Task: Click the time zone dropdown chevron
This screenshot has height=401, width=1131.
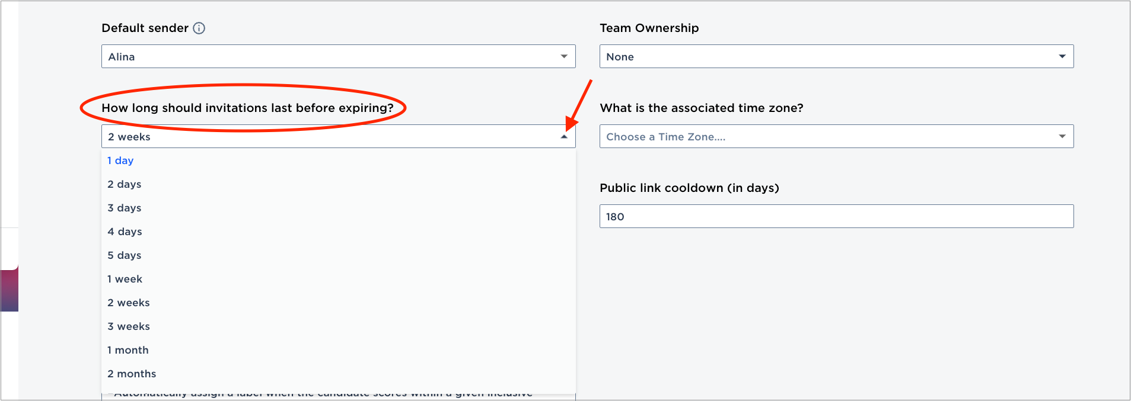Action: 1062,136
